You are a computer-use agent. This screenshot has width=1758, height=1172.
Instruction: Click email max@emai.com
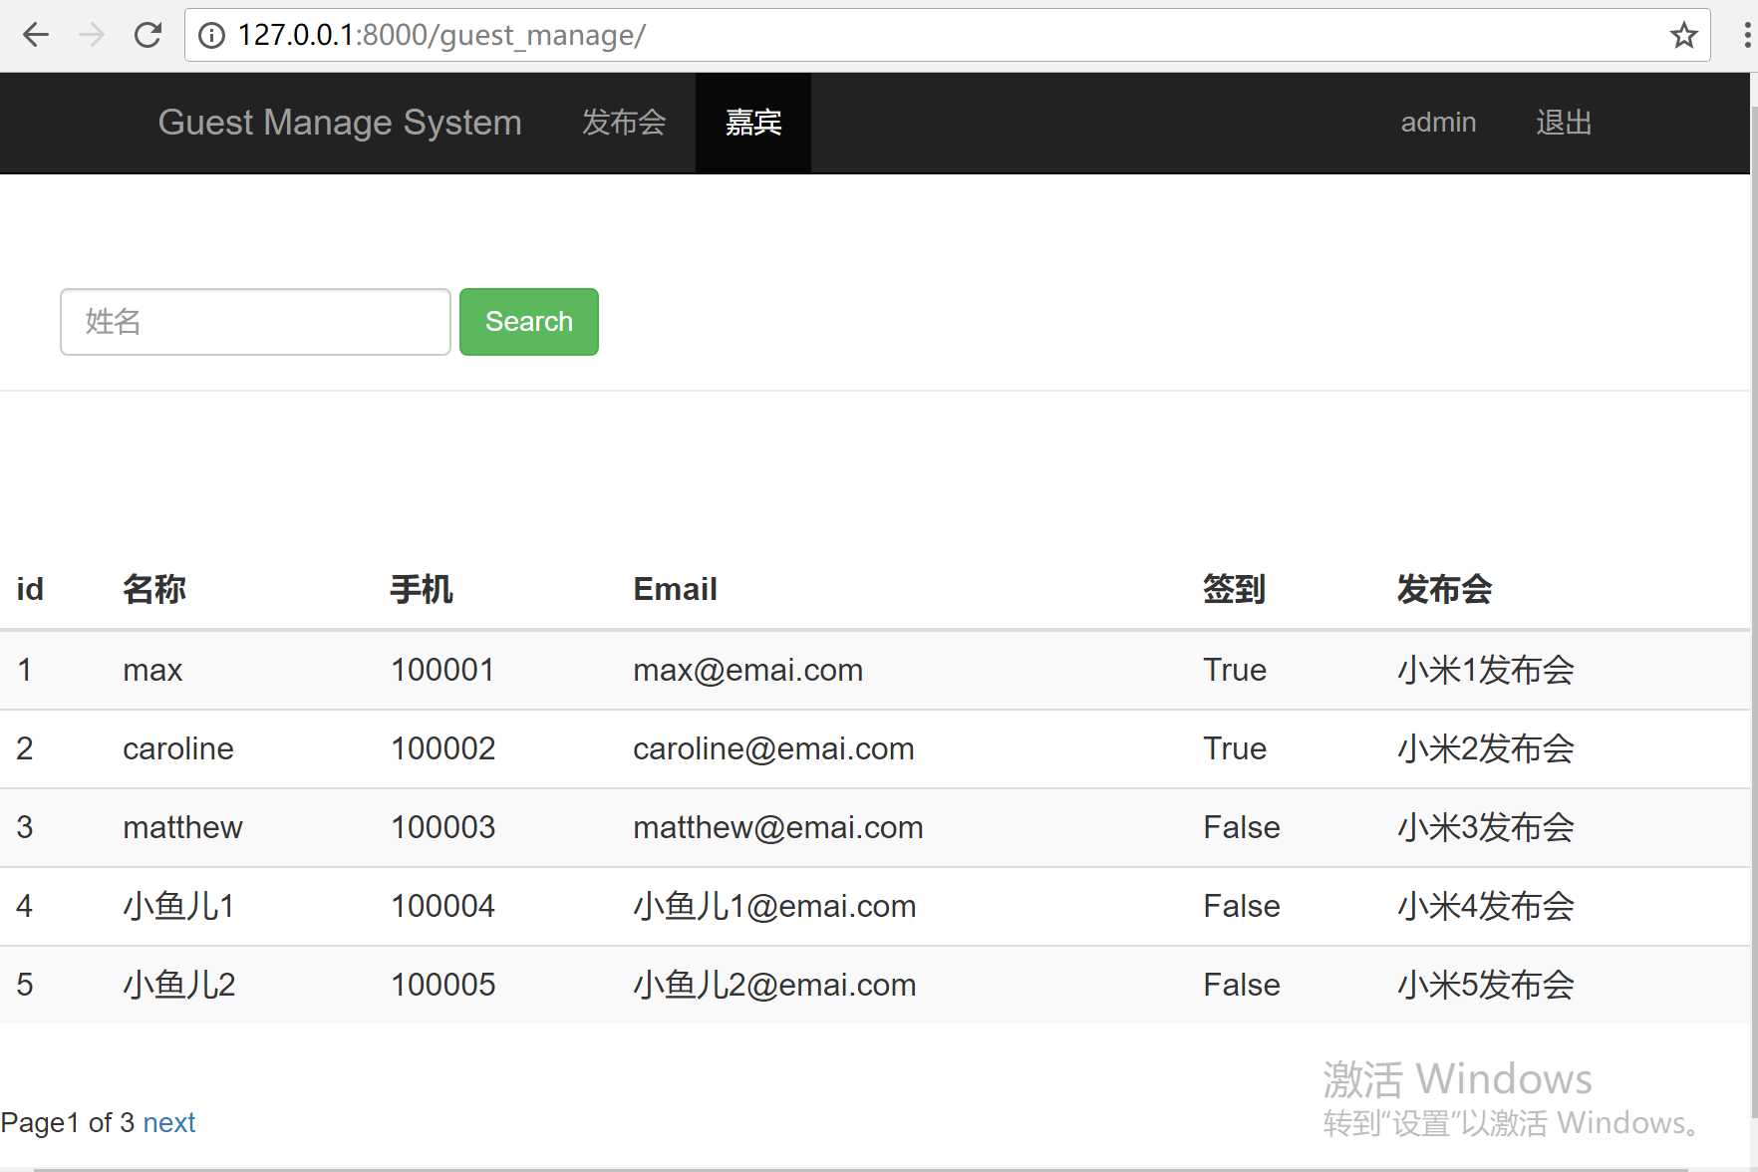(748, 670)
